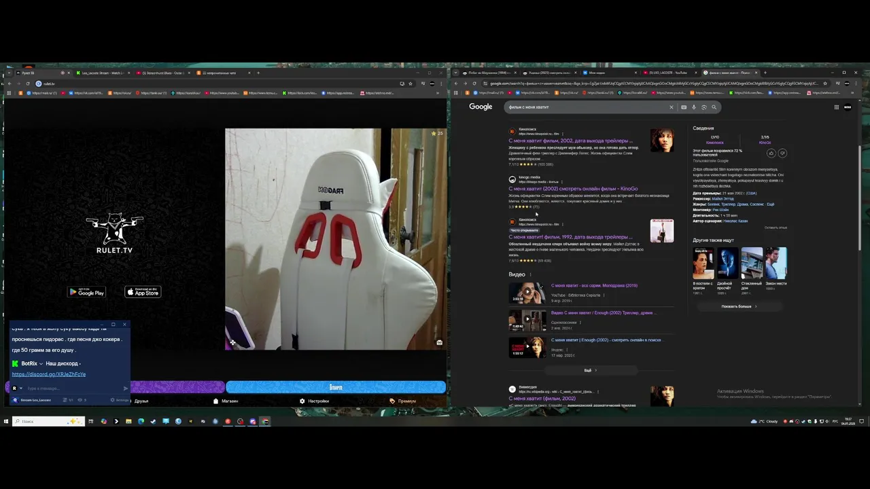Switch to the Oscar Benton Bensonhurst Blues tab

[x=162, y=73]
